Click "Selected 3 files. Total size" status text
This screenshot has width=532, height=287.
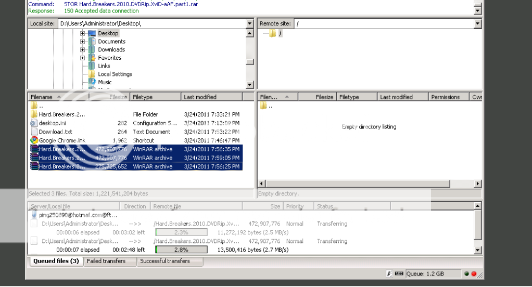88,193
